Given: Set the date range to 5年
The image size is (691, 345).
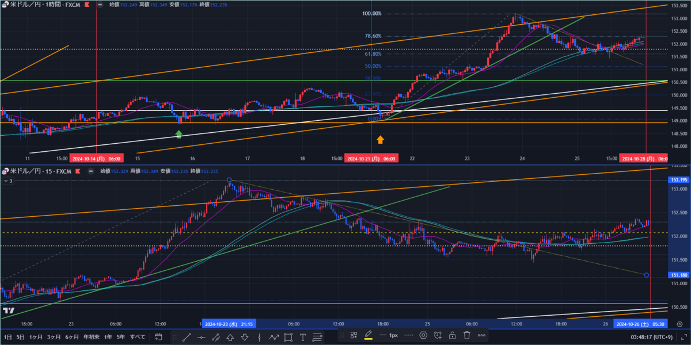Looking at the screenshot, I should (121, 337).
